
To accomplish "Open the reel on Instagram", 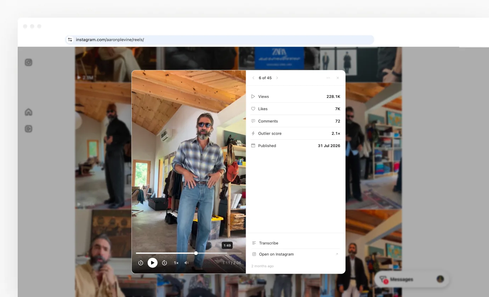I will (x=296, y=254).
